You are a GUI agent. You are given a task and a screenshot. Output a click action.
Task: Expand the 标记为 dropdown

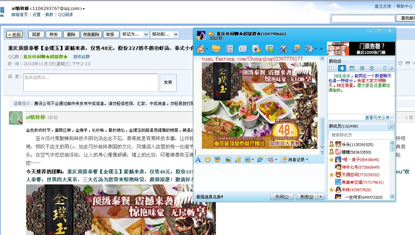coord(135,34)
